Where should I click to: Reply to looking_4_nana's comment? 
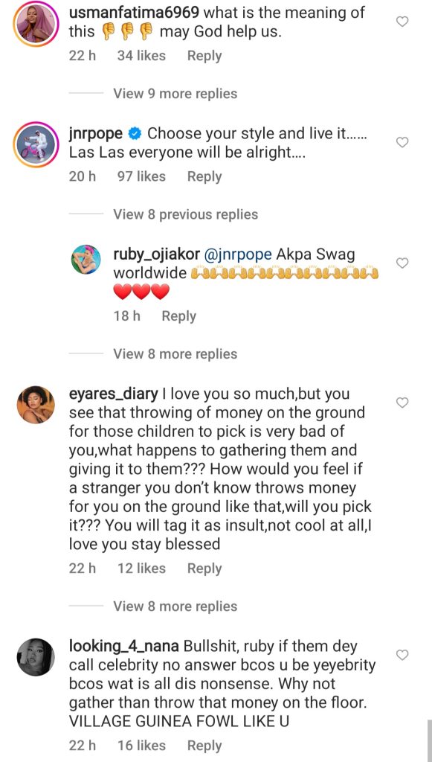pos(204,745)
